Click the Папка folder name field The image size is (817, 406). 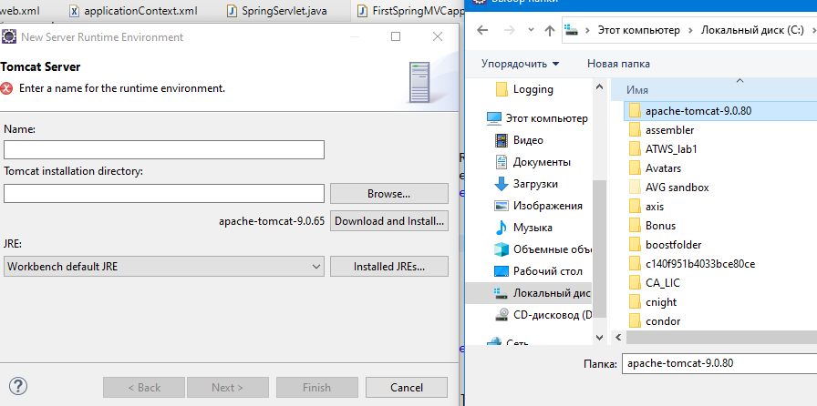[x=719, y=363]
